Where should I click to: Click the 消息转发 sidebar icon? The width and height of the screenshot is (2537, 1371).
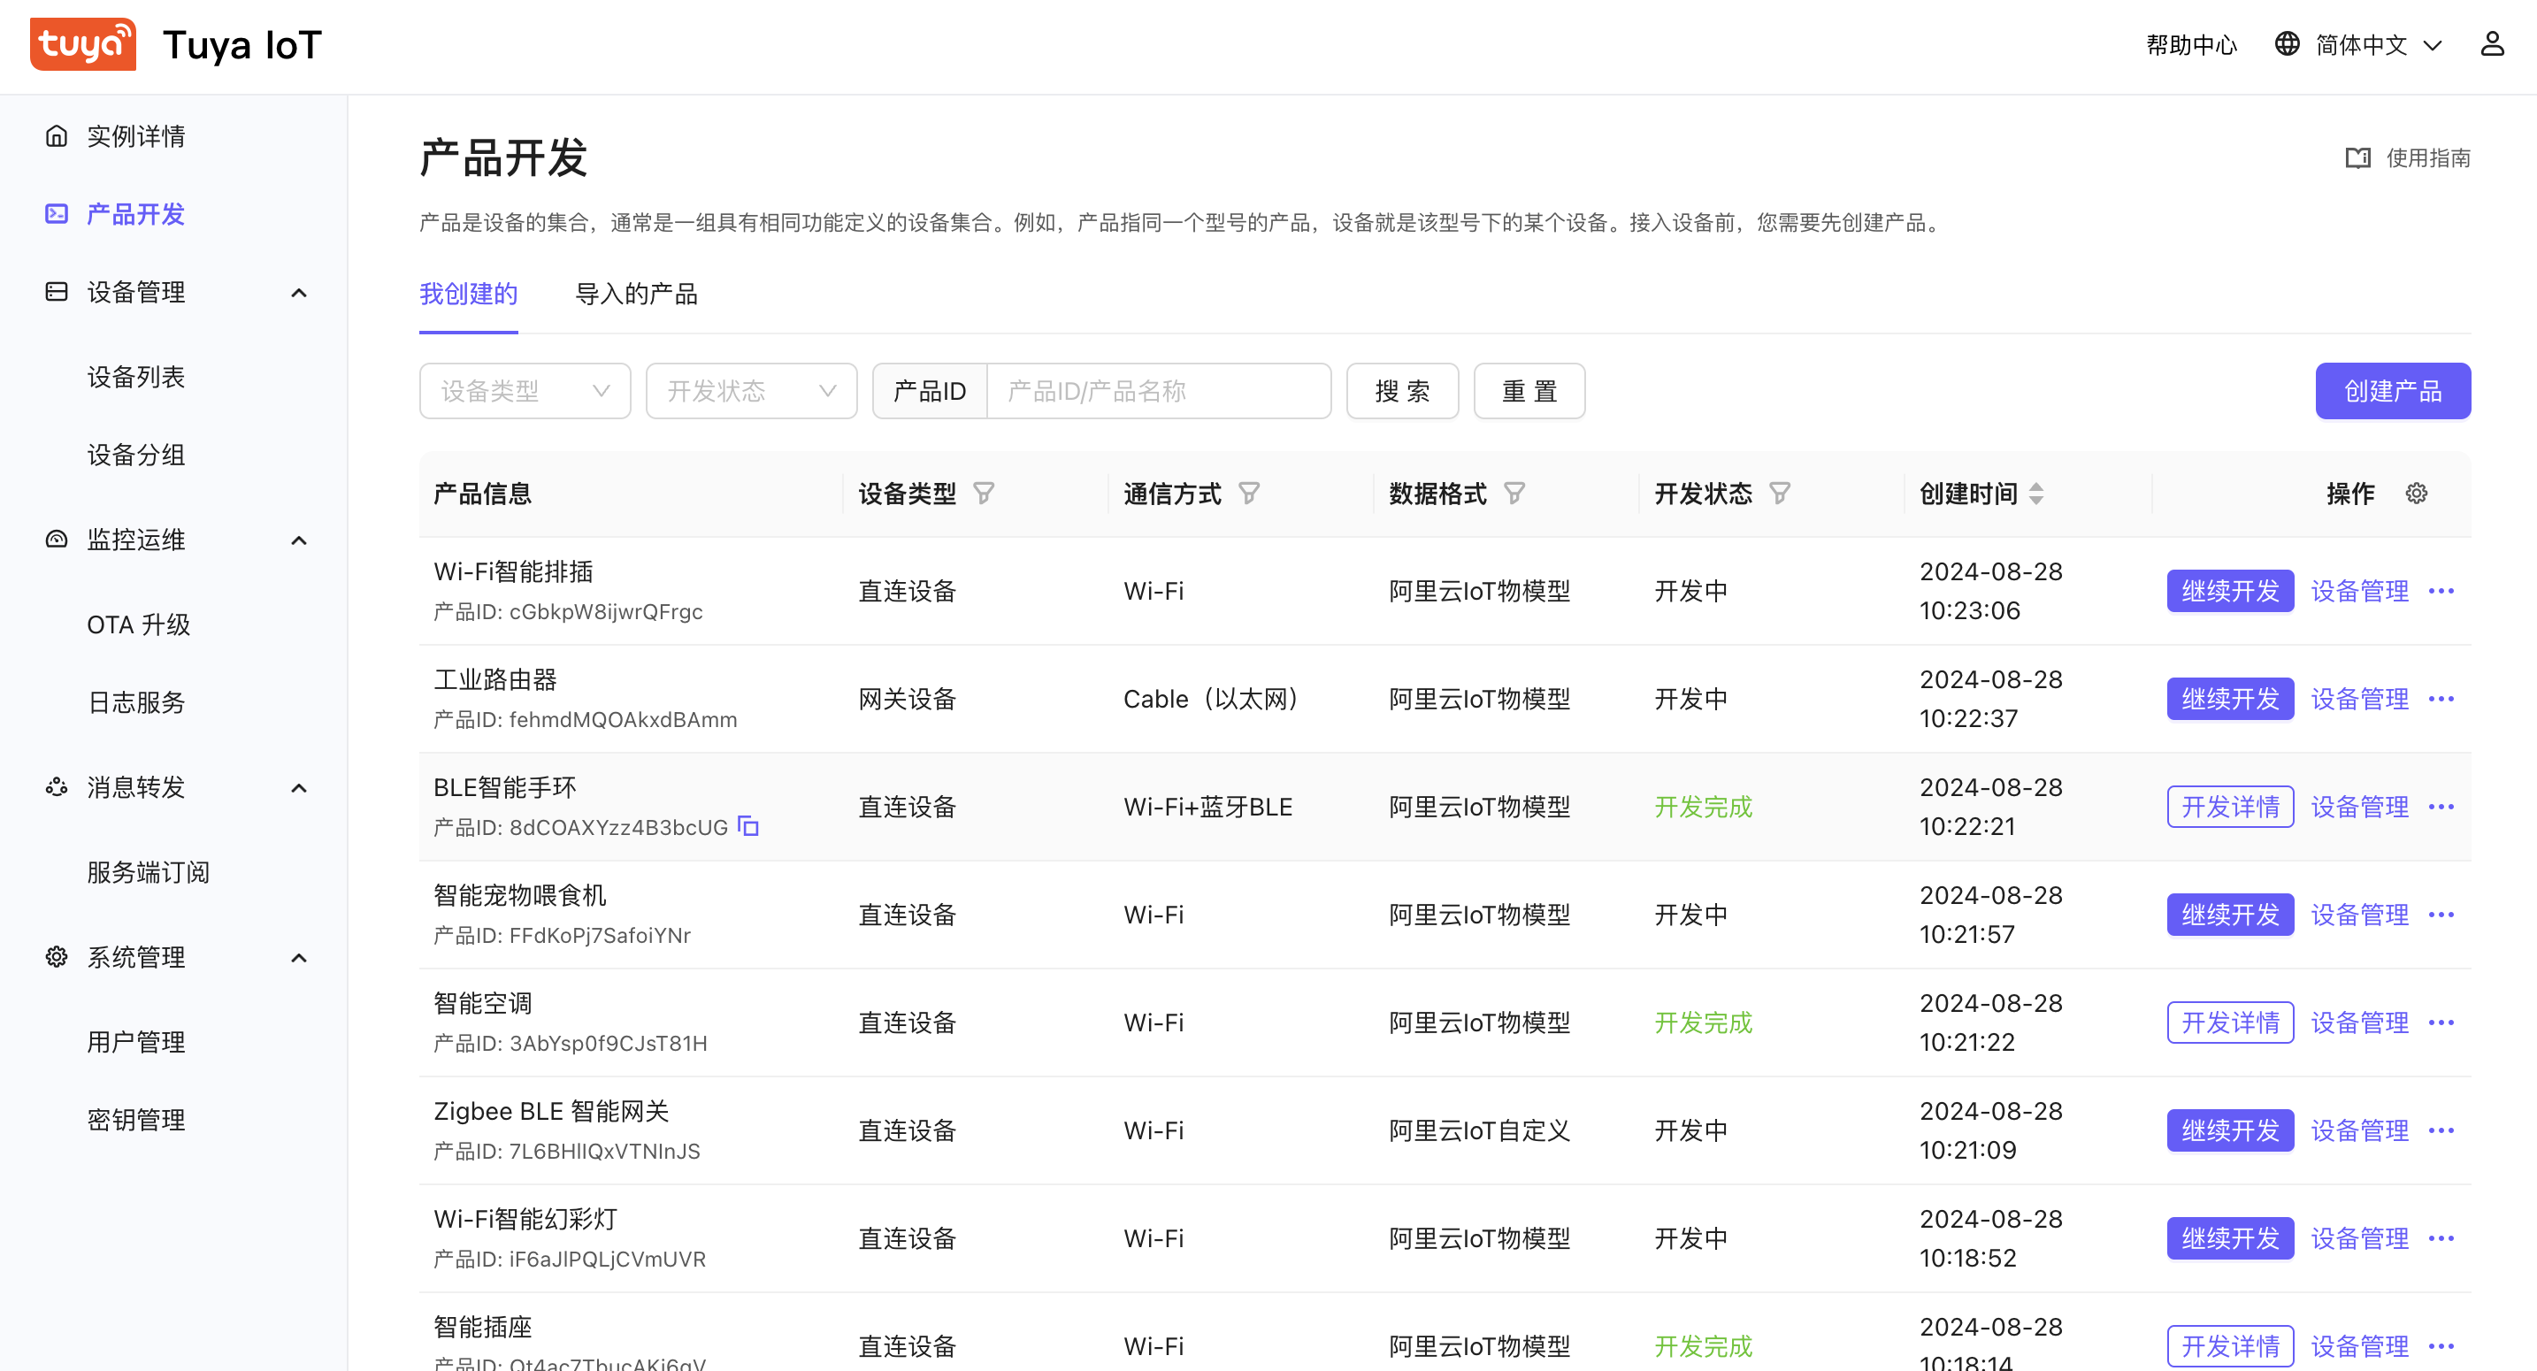tap(57, 787)
